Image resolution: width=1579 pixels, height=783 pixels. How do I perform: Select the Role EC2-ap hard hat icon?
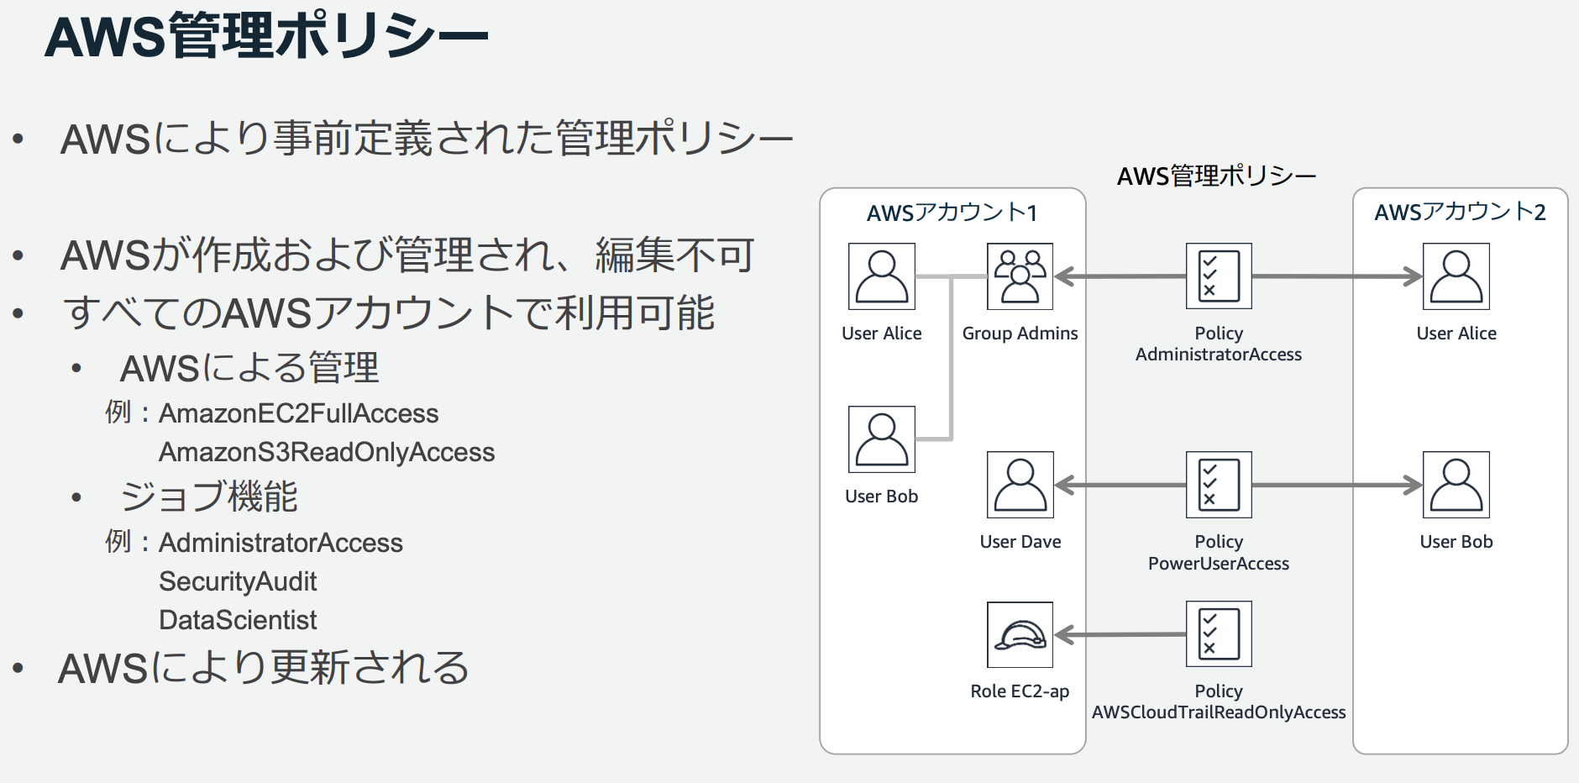pos(1020,634)
